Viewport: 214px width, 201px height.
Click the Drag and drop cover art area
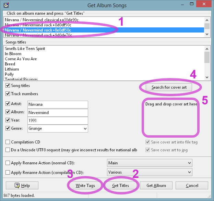(170, 118)
